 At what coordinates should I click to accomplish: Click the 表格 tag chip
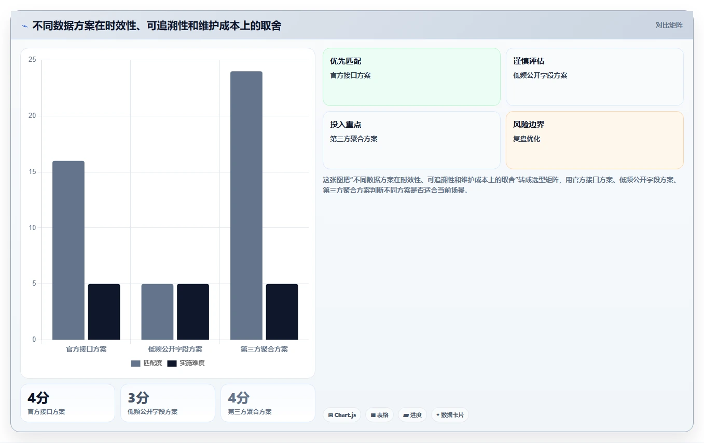(379, 415)
